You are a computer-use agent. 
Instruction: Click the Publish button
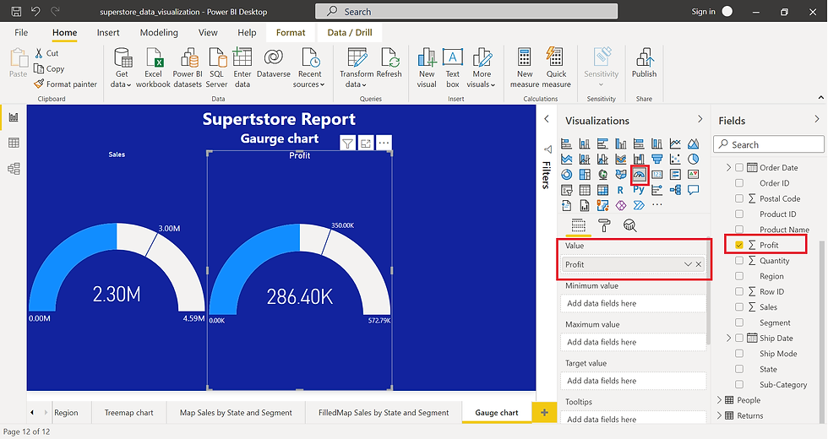644,63
